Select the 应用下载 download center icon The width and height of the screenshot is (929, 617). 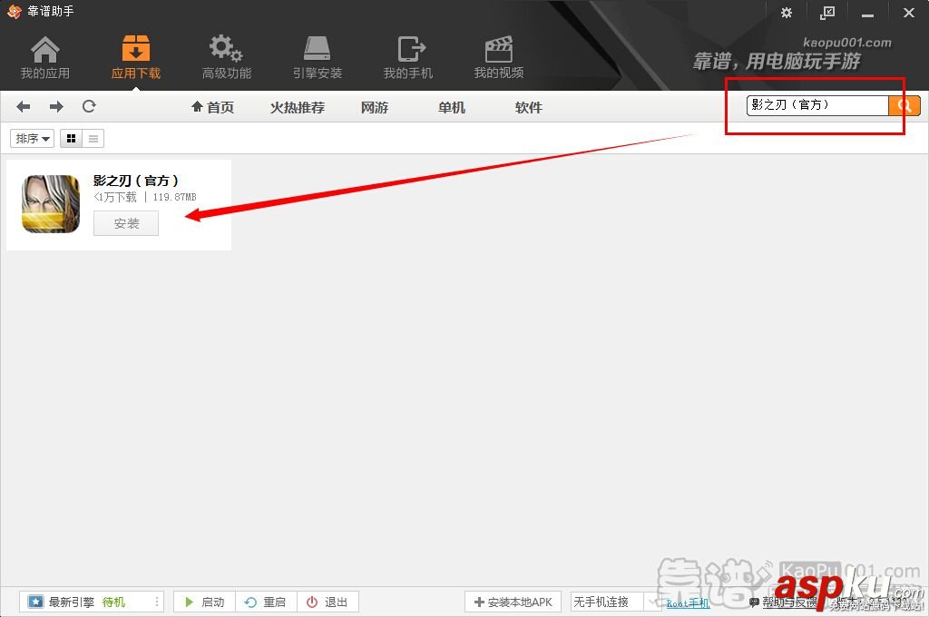click(134, 54)
